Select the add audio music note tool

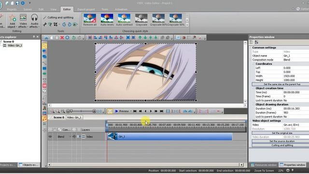tap(44, 118)
